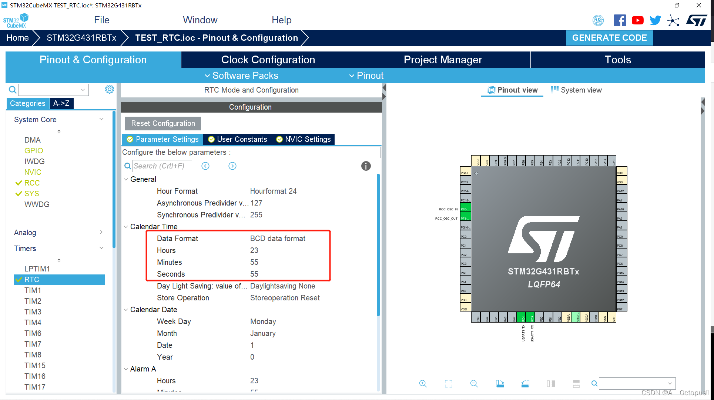Click Reset Configuration button
Screen dimensions: 714x400
[163, 123]
